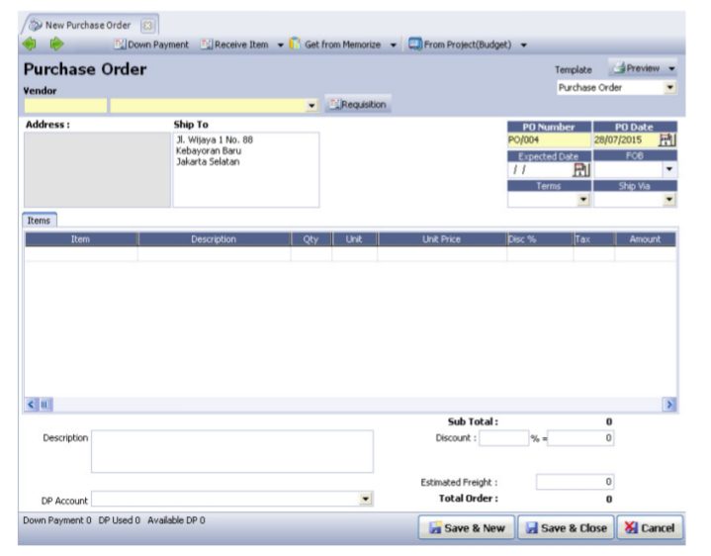Open the PO Date calendar icon

[x=667, y=140]
